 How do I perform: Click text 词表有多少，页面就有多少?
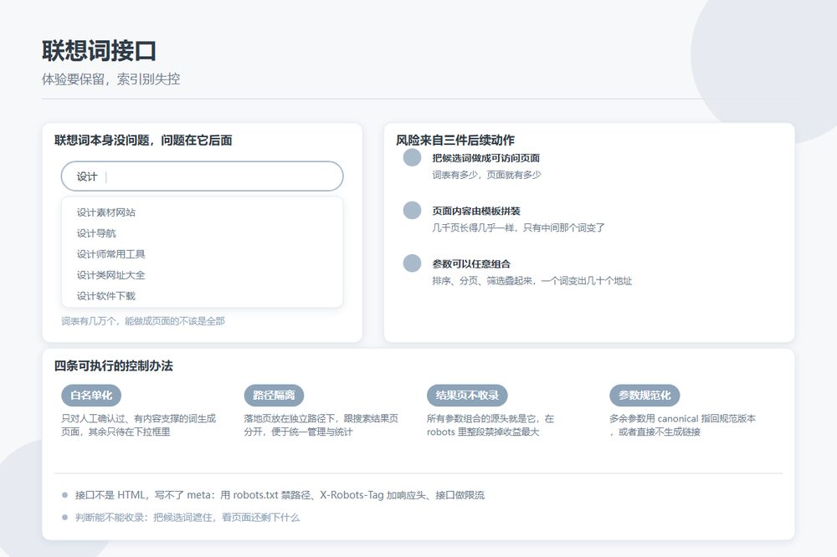(487, 175)
